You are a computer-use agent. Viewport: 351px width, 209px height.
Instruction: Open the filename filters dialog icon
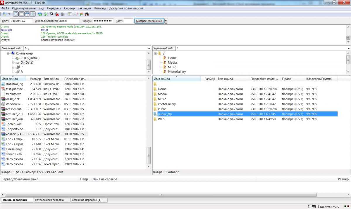70,14
